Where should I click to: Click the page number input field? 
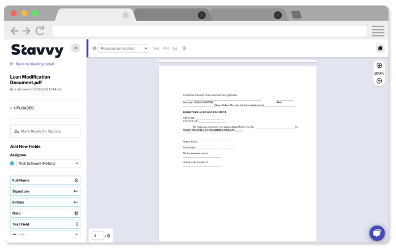[x=97, y=235]
